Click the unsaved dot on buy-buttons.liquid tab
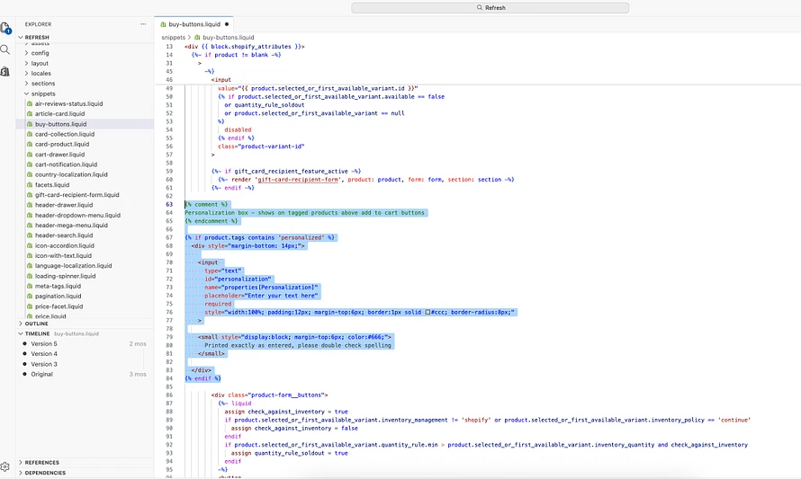Viewport: 801px width, 479px height. (x=227, y=24)
